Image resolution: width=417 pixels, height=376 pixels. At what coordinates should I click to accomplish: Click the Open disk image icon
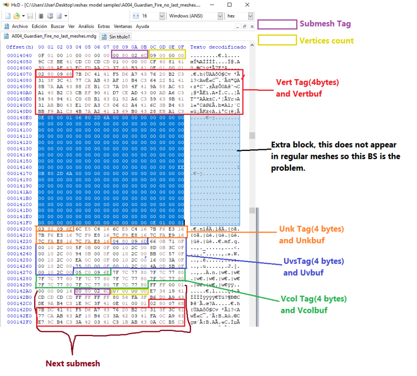[60, 16]
